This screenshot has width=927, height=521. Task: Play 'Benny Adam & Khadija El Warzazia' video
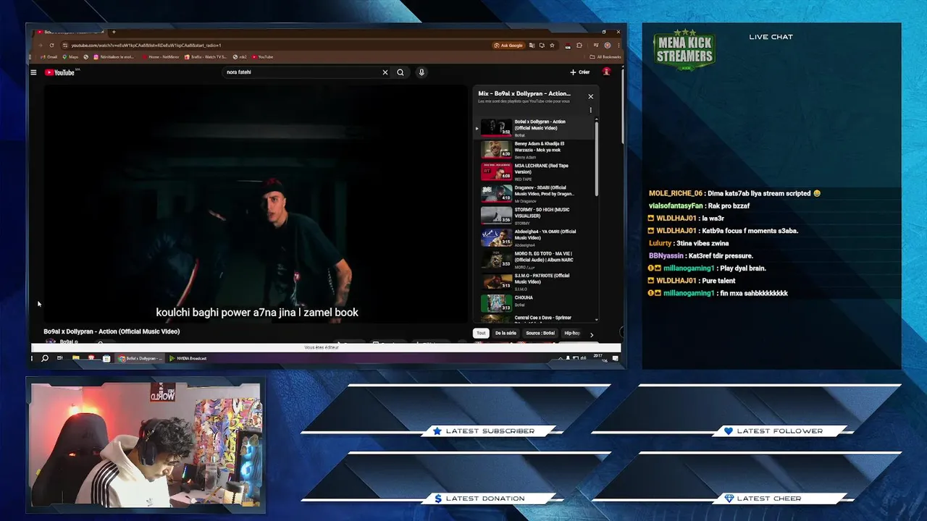[x=534, y=150]
